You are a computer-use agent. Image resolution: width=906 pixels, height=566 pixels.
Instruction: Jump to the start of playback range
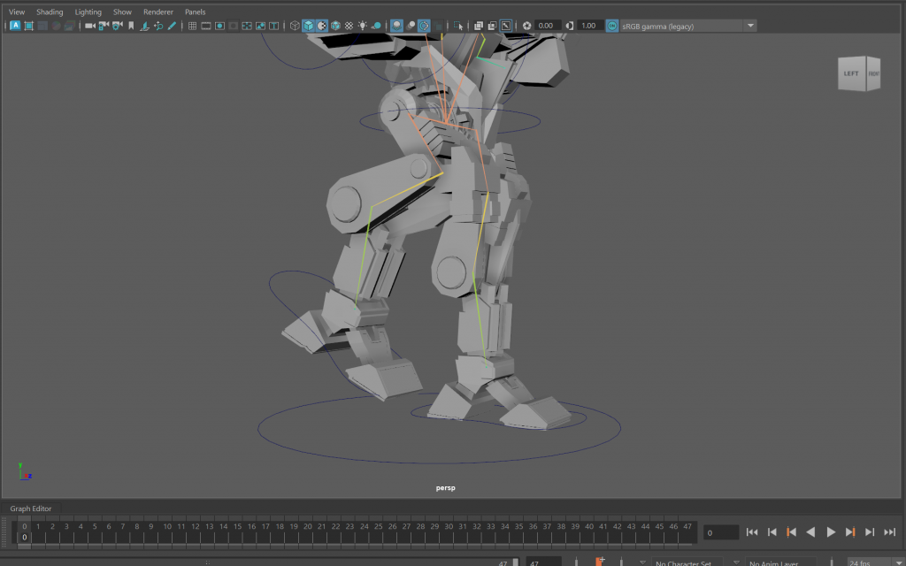(x=752, y=532)
